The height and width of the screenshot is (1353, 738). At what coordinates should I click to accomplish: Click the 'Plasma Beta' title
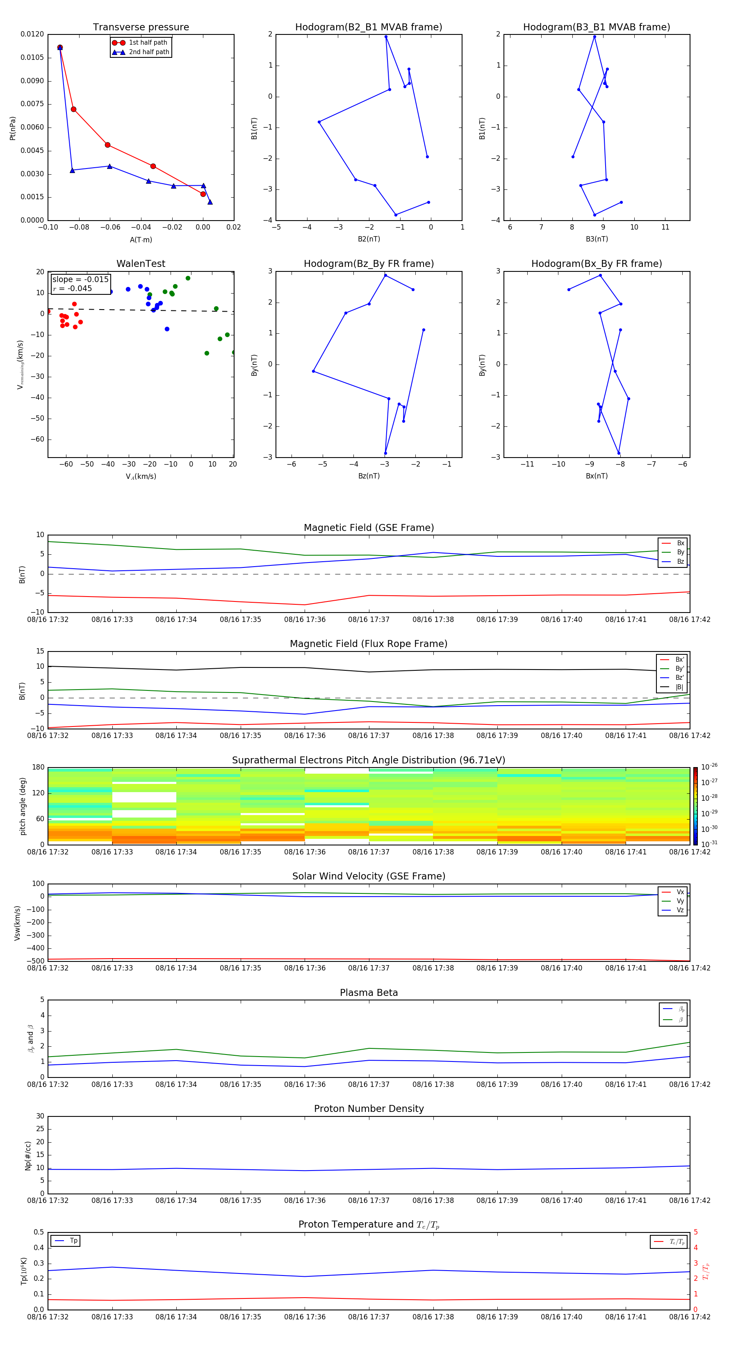pyautogui.click(x=369, y=993)
